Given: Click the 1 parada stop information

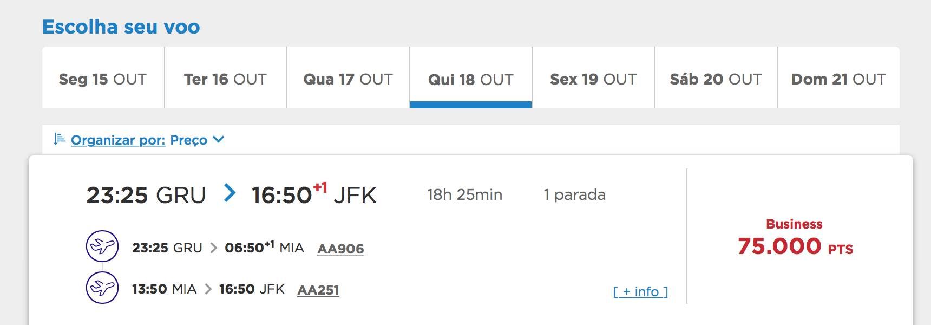Looking at the screenshot, I should click(574, 194).
